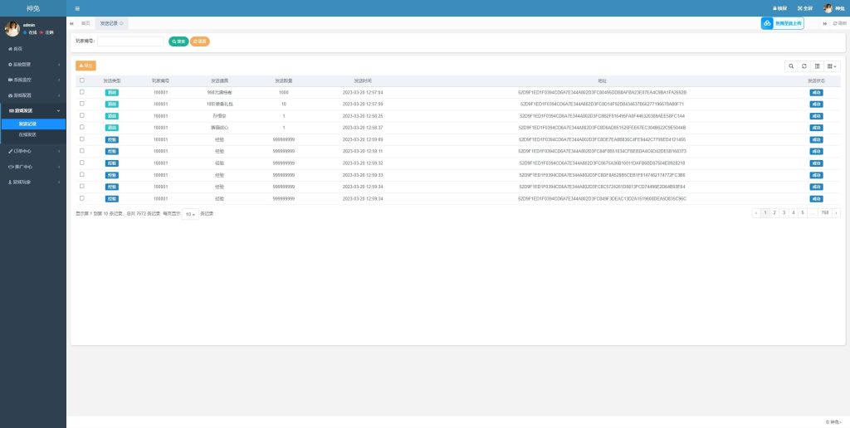Image resolution: width=850 pixels, height=428 pixels.
Task: Toggle the table card view icon
Action: (x=817, y=66)
